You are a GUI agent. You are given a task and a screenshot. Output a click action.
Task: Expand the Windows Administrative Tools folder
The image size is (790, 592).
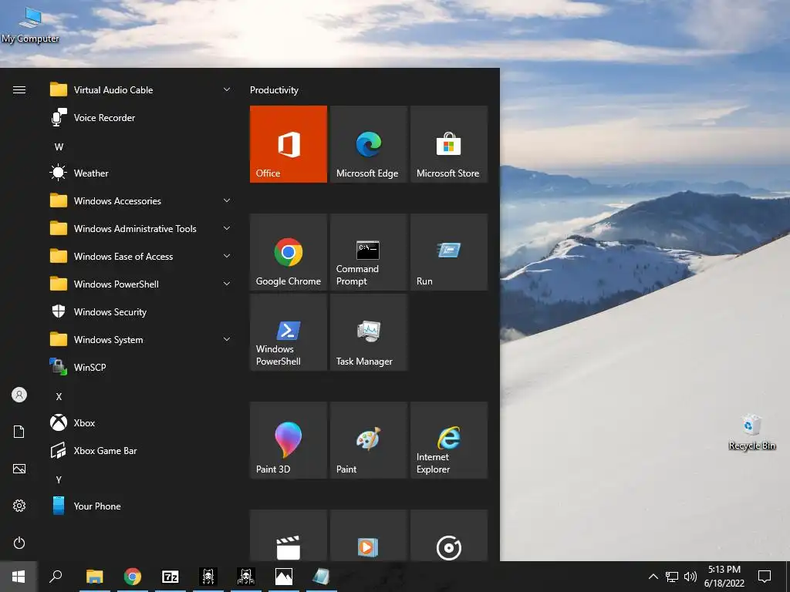click(x=141, y=228)
